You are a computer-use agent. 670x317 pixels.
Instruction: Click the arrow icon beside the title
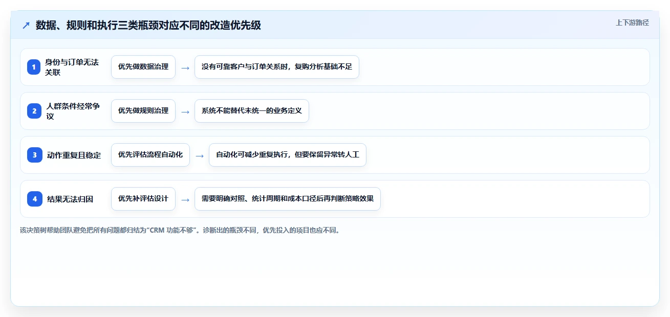(x=26, y=25)
